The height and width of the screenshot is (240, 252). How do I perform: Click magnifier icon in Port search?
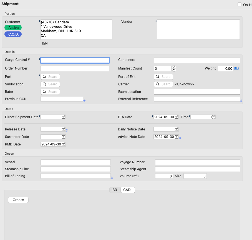[x=44, y=77]
